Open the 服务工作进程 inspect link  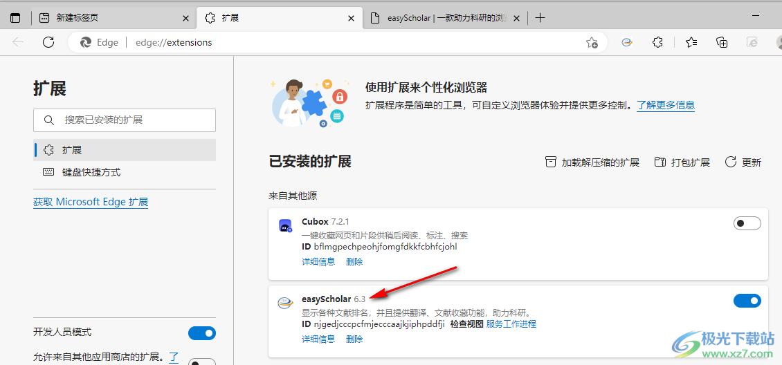pos(511,324)
